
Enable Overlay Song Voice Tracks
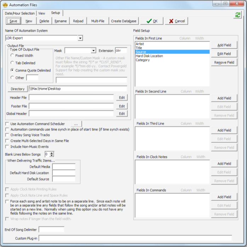7,135
